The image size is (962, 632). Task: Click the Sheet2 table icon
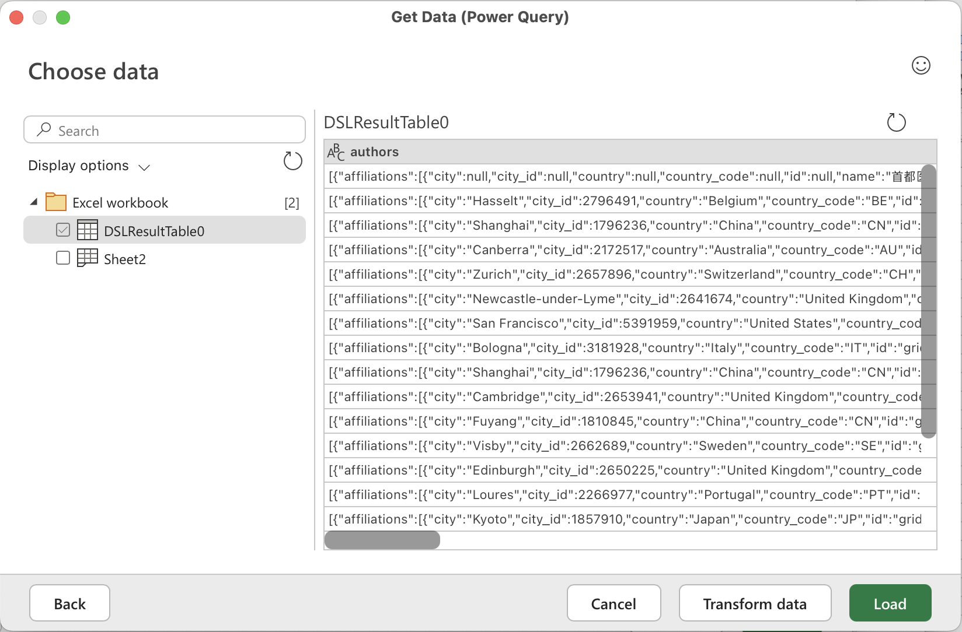pos(88,258)
